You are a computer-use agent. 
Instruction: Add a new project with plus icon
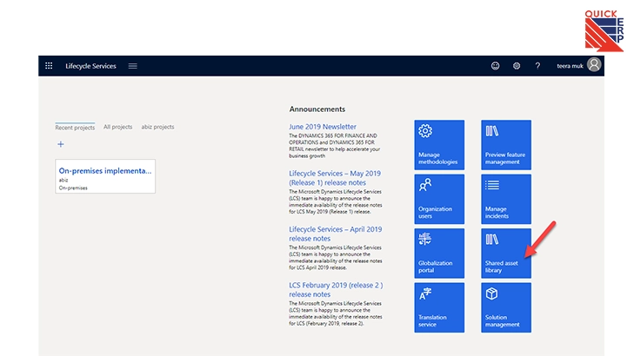[61, 144]
